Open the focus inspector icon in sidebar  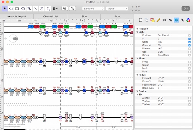point(170,20)
